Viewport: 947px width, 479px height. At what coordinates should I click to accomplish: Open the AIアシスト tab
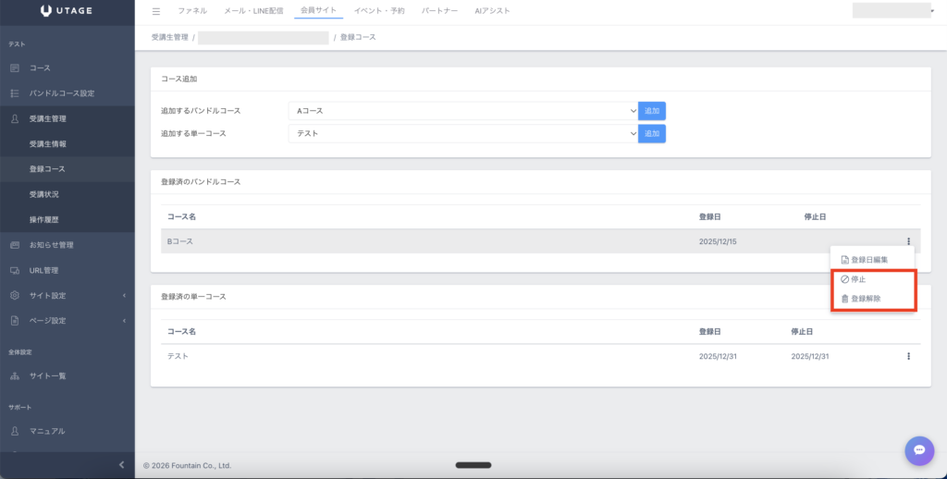click(x=492, y=11)
